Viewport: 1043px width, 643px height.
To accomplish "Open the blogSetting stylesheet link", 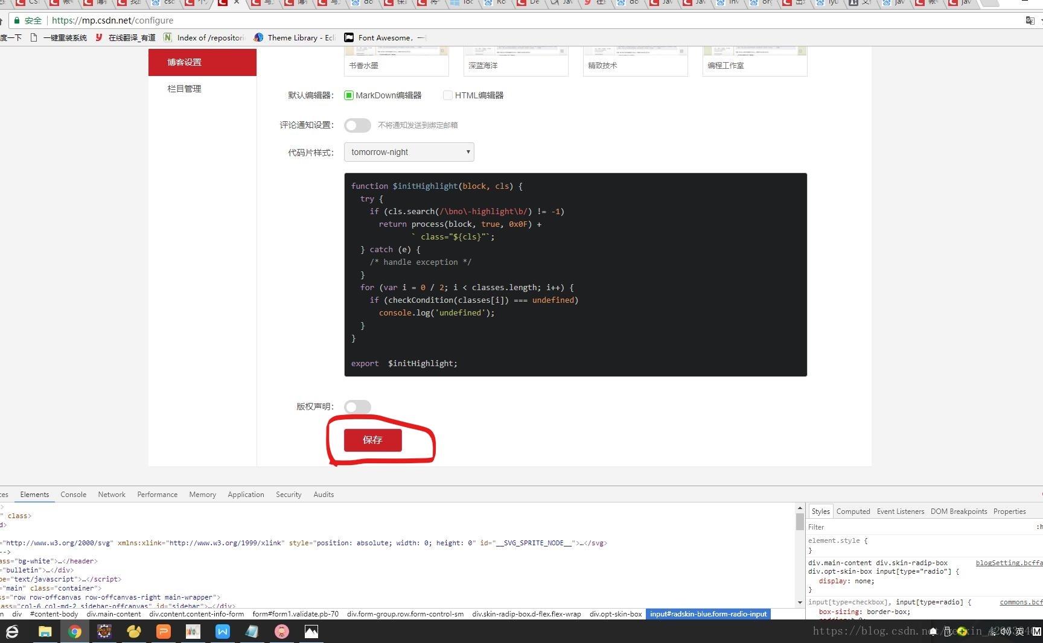I will [1009, 563].
